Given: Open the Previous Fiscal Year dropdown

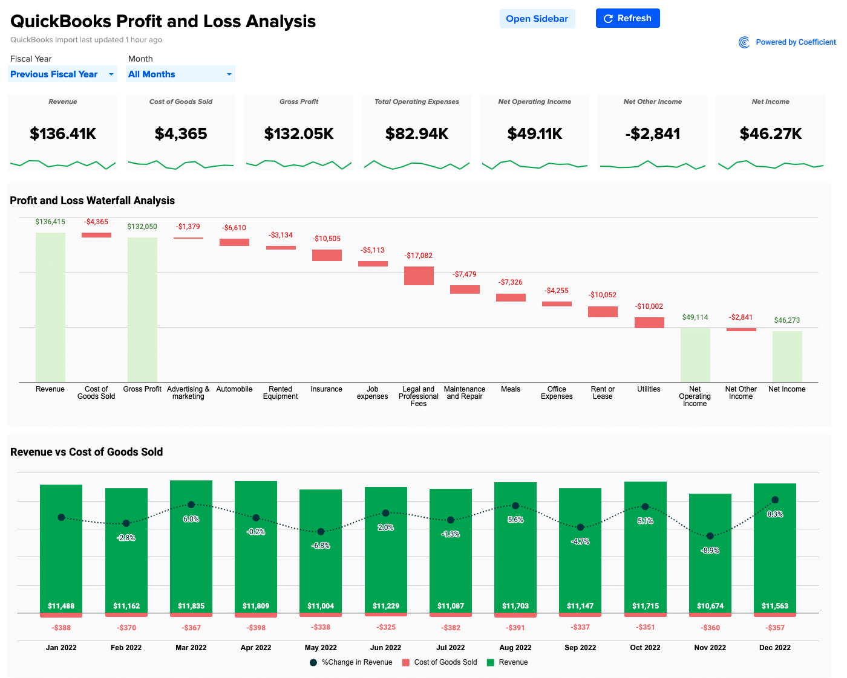Looking at the screenshot, I should 62,74.
